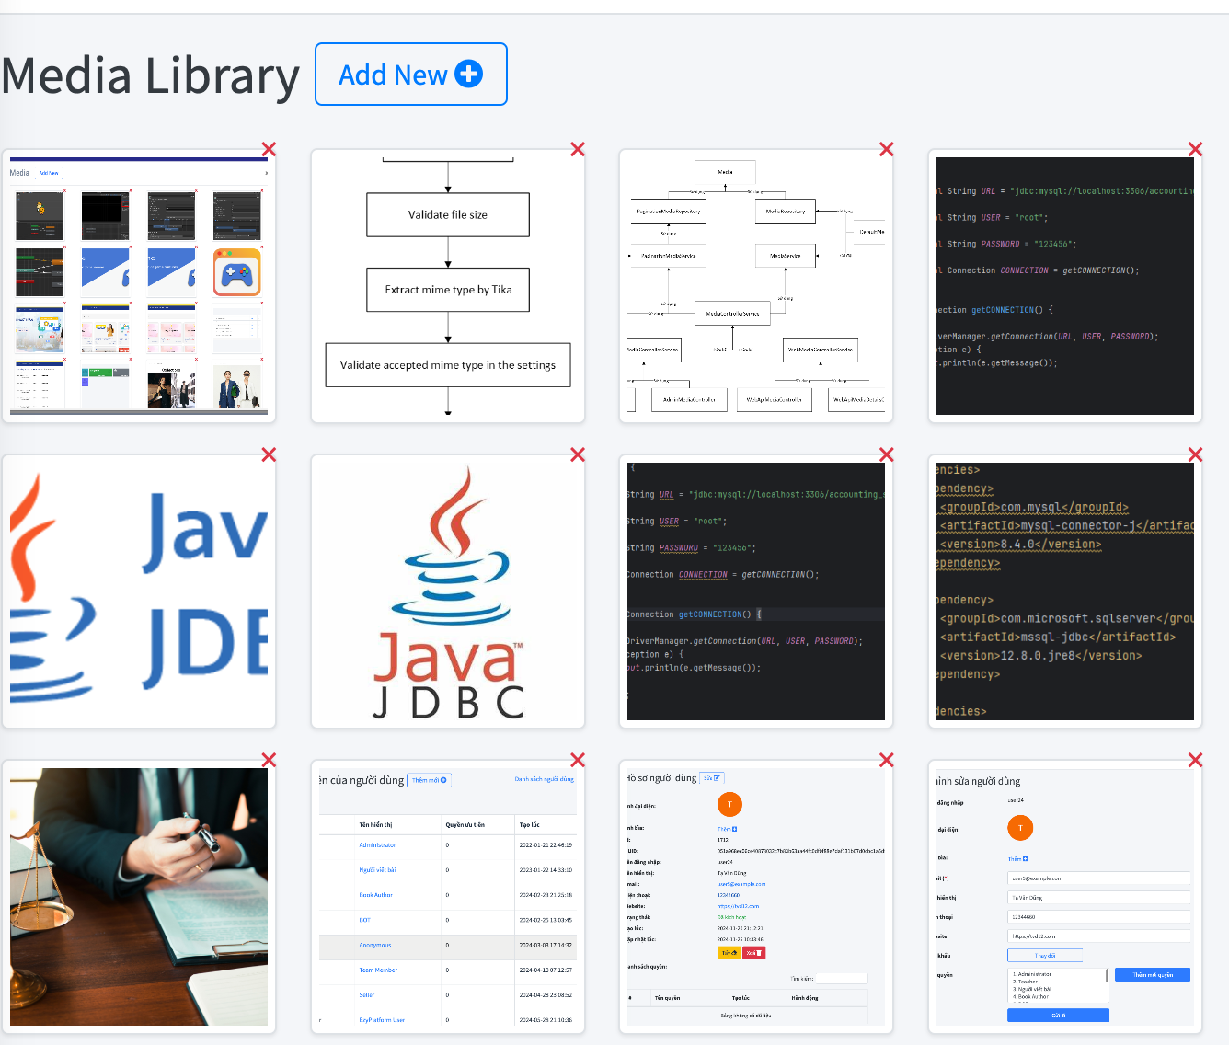The image size is (1229, 1045).
Task: Remove the Maven dependency XML screenshot
Action: tap(1195, 454)
